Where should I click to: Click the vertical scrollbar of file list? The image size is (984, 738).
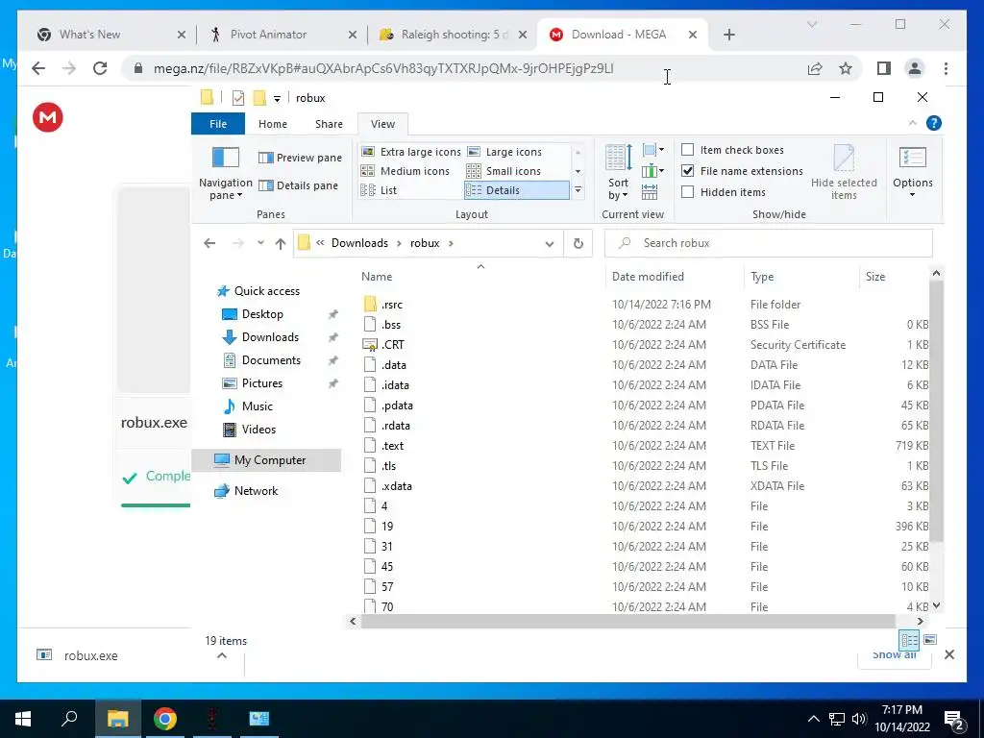tap(936, 411)
